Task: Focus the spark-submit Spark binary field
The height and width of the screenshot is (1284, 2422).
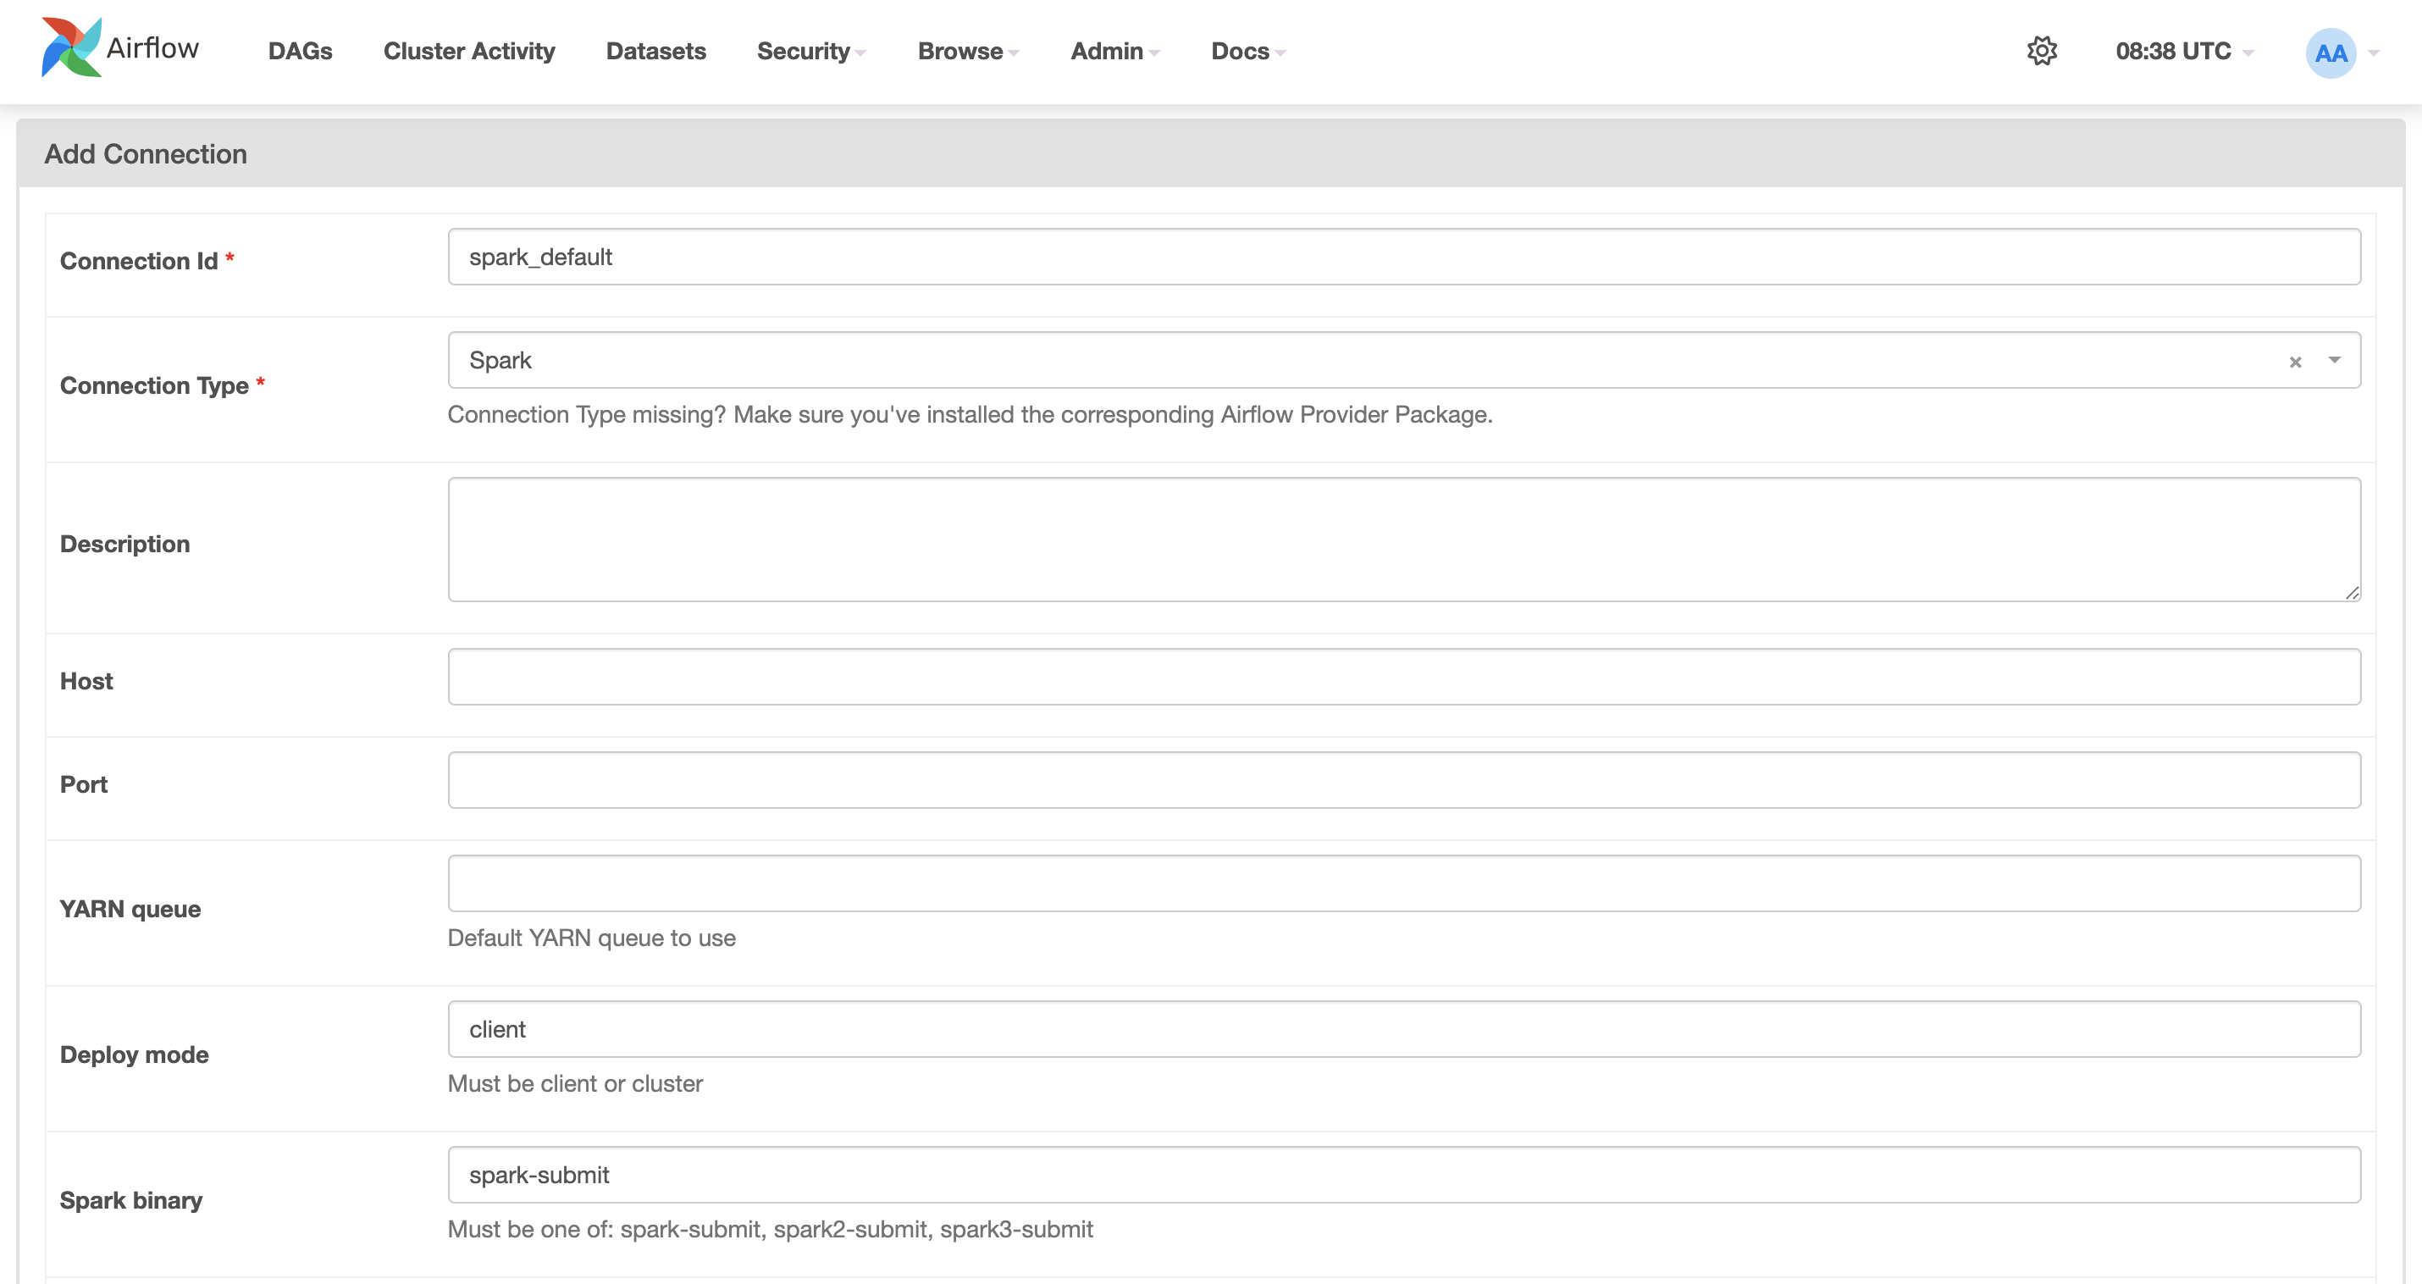Action: pos(1401,1174)
